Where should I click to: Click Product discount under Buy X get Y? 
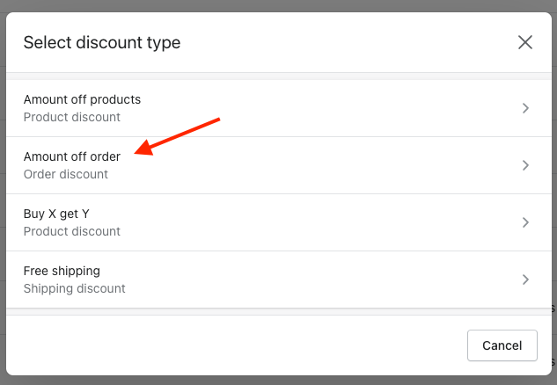(72, 231)
